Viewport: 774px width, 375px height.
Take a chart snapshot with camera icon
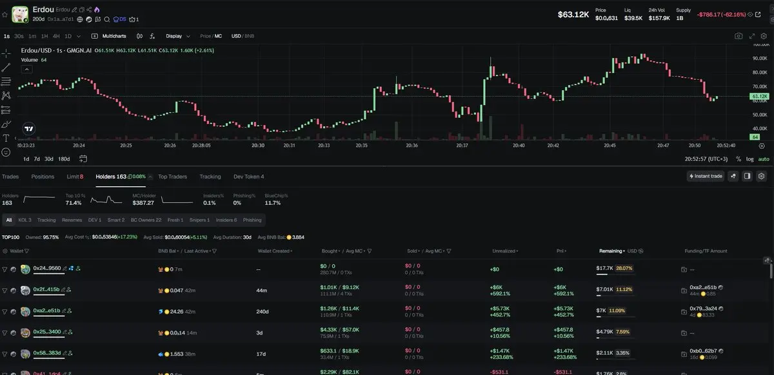click(x=739, y=36)
